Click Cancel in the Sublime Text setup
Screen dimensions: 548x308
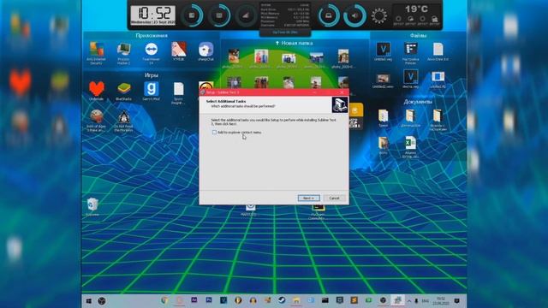click(334, 198)
